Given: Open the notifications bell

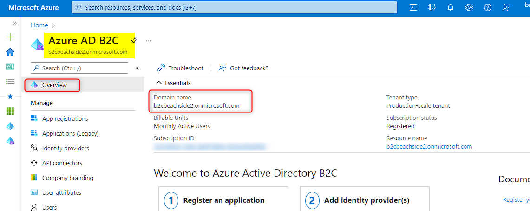Looking at the screenshot, I should pos(450,7).
